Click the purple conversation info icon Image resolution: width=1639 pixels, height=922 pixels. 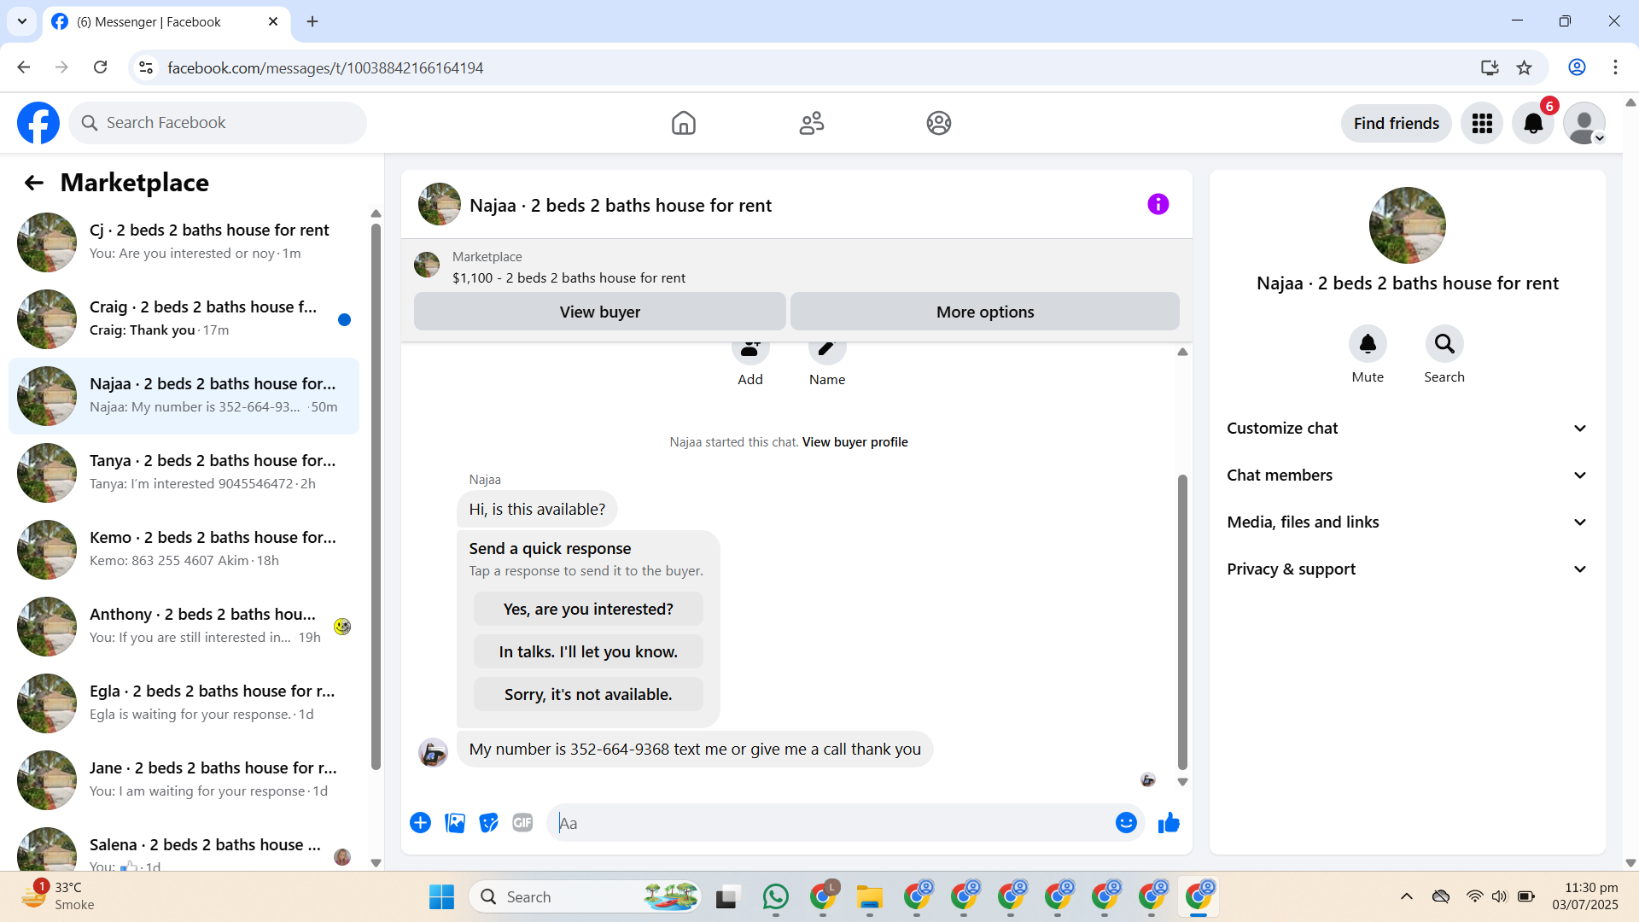[x=1158, y=204]
